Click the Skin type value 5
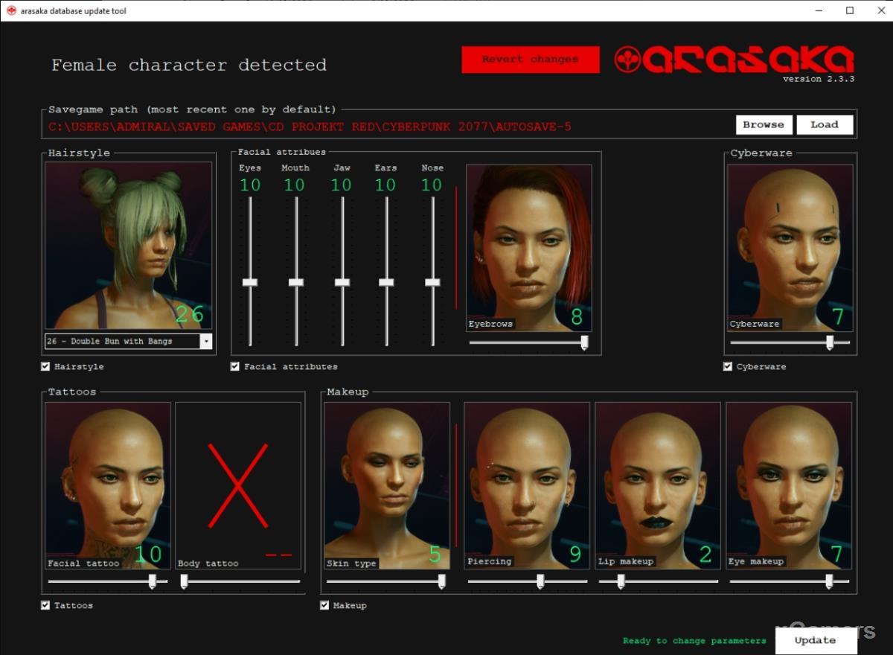The height and width of the screenshot is (655, 893). [x=435, y=555]
